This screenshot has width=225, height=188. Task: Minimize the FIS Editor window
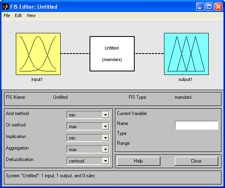[x=200, y=7]
